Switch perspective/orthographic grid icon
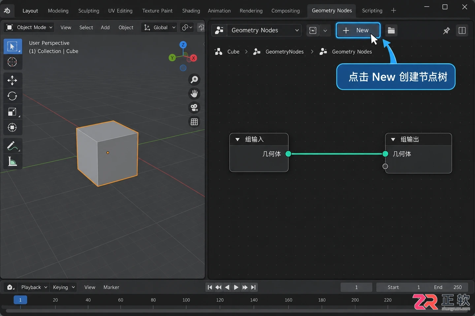 [x=194, y=122]
